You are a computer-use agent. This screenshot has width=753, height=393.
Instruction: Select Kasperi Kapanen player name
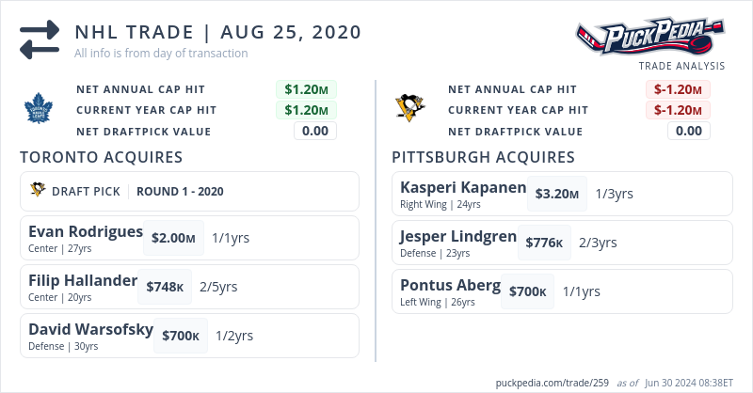[463, 187]
